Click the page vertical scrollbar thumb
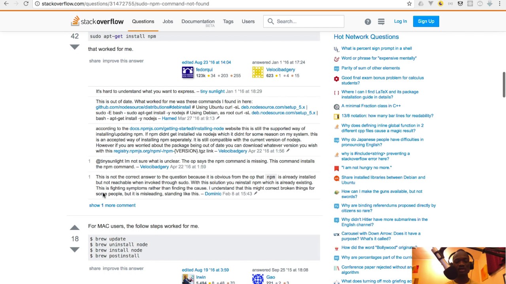The width and height of the screenshot is (506, 284). coord(504,84)
